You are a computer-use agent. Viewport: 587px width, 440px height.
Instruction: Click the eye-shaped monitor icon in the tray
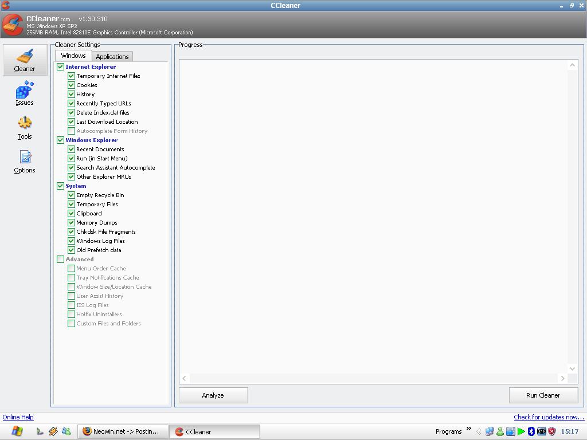(x=541, y=431)
